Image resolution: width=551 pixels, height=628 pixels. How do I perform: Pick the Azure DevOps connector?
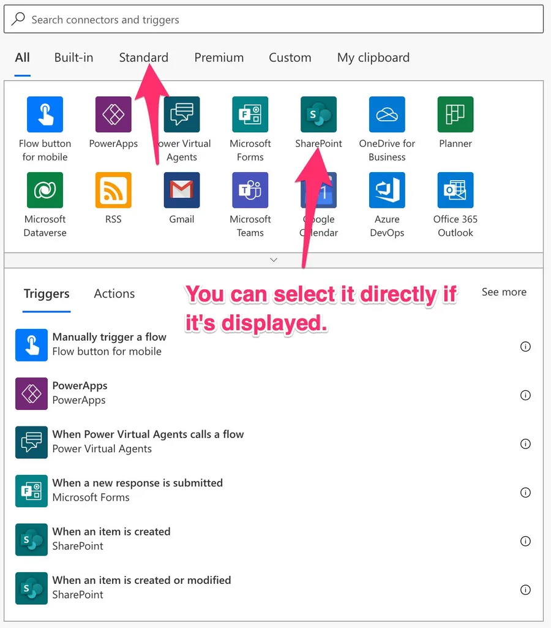point(387,190)
